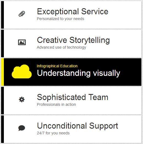Click the speech bubble icon beside Unconditional Support
The width and height of the screenshot is (143, 144).
pos(22,128)
